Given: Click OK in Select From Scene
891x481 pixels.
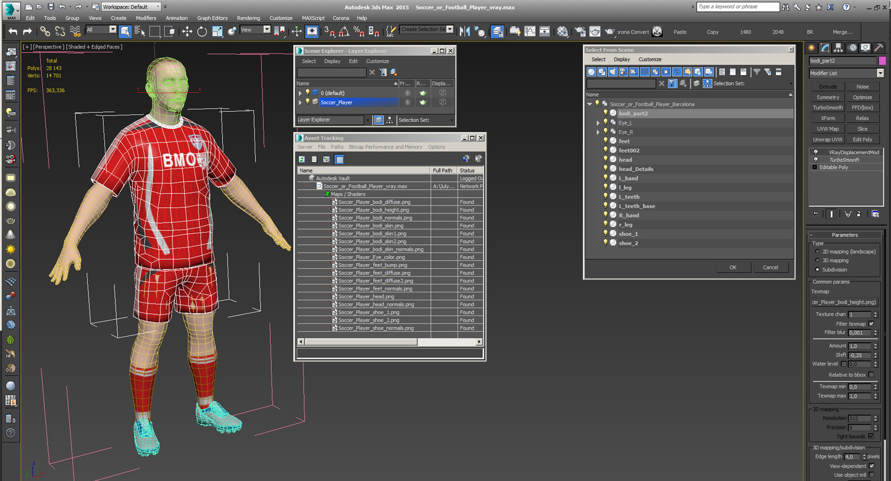Looking at the screenshot, I should point(733,268).
